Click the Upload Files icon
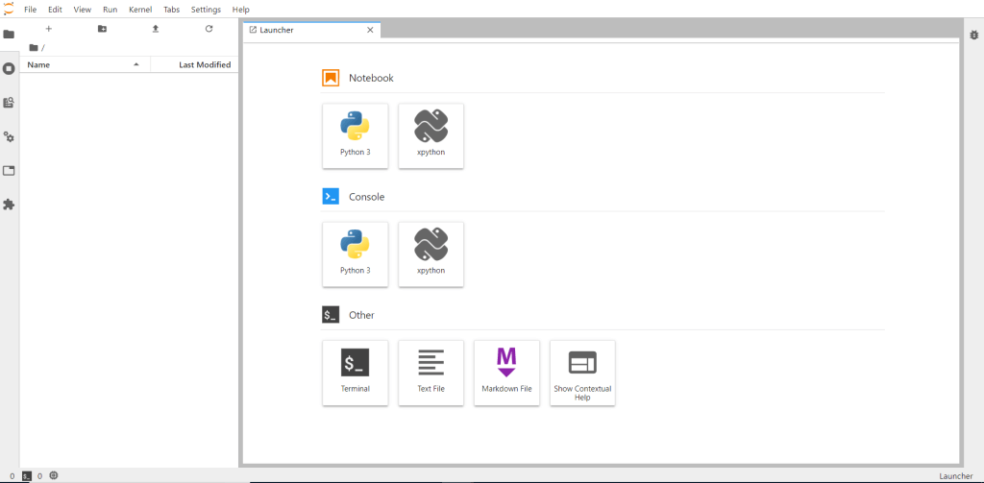This screenshot has height=483, width=984. pyautogui.click(x=156, y=29)
